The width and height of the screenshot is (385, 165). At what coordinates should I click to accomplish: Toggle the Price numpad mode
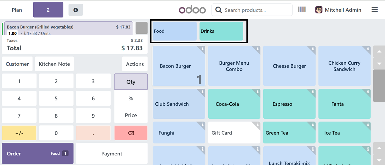coord(131,115)
